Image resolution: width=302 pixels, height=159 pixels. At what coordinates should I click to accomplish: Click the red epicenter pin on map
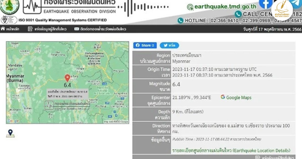coord(67,78)
